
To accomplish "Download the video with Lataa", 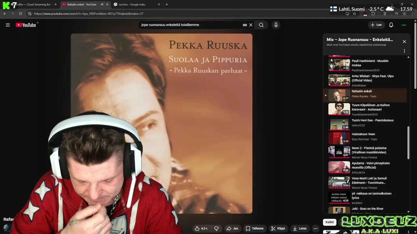I will [300, 228].
